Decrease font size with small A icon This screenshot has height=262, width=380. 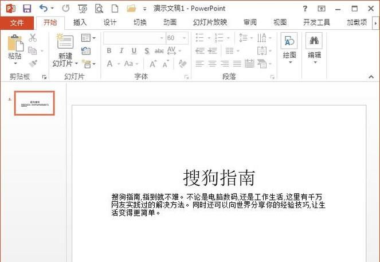[x=166, y=64]
